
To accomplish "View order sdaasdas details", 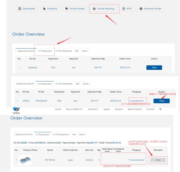I will pyautogui.click(x=154, y=67).
